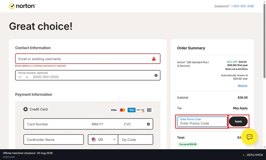
Task: Click the Mastercard logo
Action: coord(122,110)
